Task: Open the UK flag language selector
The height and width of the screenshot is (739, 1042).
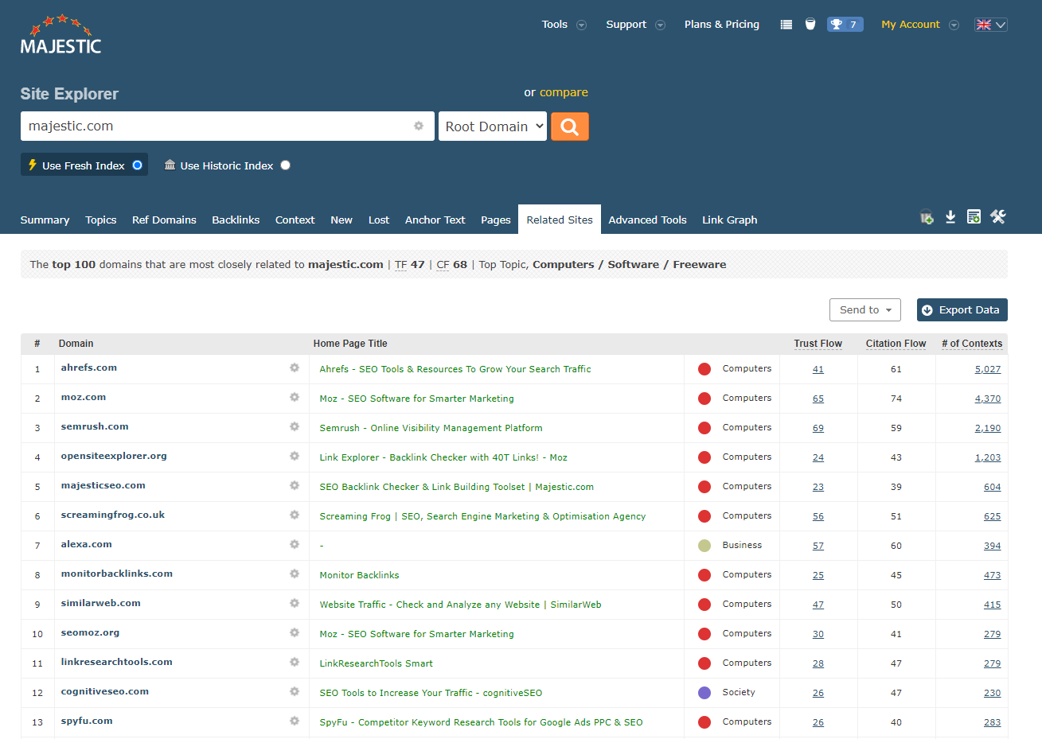Action: (991, 25)
